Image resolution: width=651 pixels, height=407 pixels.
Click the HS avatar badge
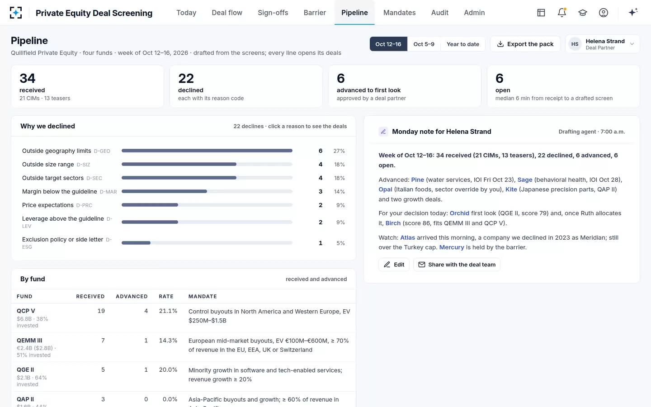click(575, 44)
